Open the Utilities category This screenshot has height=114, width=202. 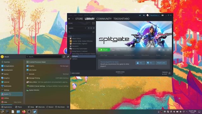12,98
